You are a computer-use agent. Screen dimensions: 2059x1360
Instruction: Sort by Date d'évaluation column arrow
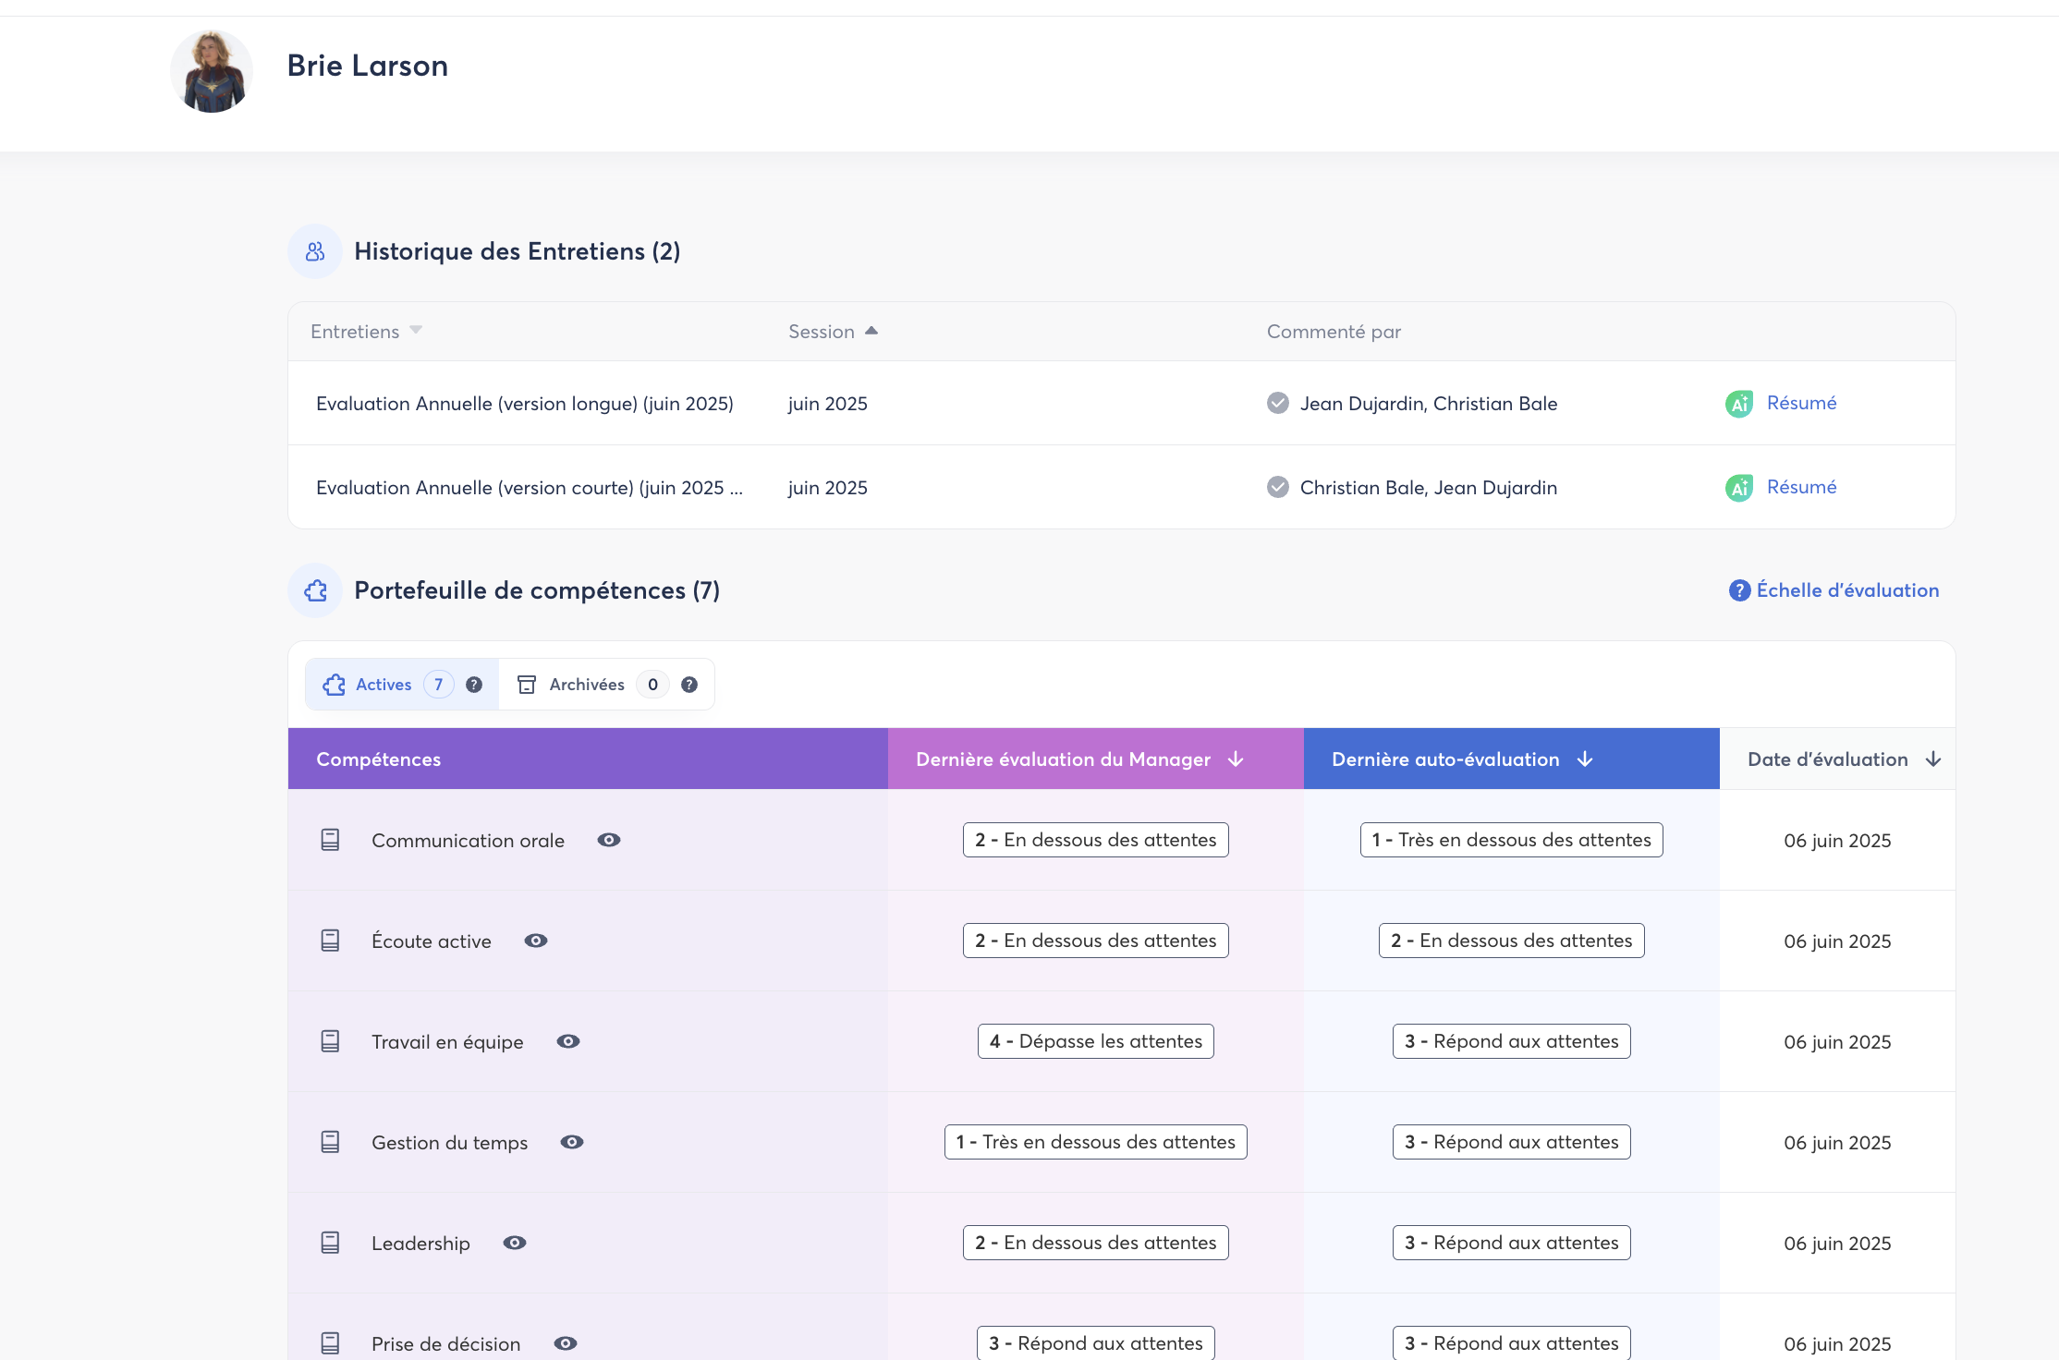[x=1933, y=759]
